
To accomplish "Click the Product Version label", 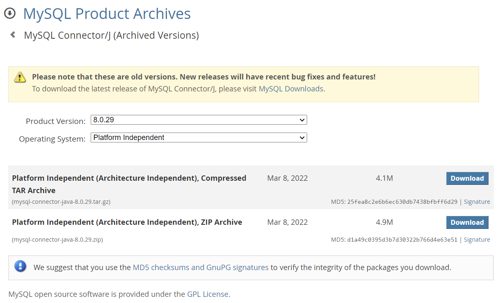I will tap(56, 121).
